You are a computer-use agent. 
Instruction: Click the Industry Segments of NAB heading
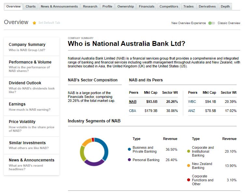(x=94, y=121)
